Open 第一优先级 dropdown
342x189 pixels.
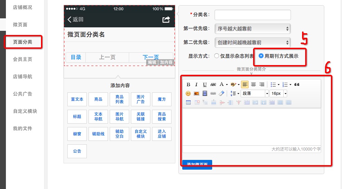tap(252, 29)
